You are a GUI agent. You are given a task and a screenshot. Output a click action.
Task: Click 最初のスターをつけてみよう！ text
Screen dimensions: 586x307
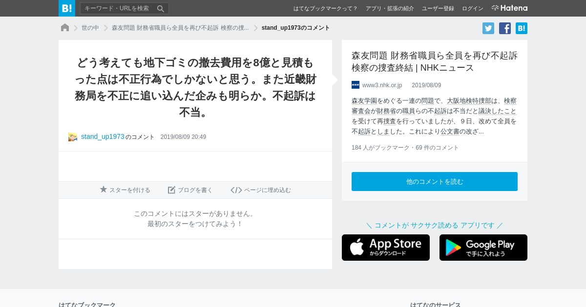tap(195, 224)
